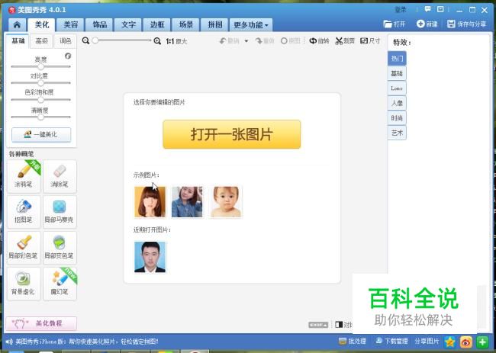Open the 美化教程 beautify tutorial link
The image size is (496, 353).
coord(41,323)
